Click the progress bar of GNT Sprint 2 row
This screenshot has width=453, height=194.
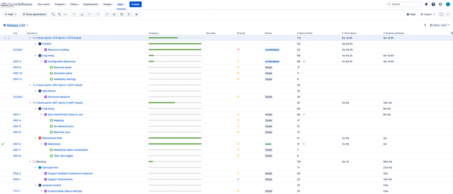pos(175,103)
